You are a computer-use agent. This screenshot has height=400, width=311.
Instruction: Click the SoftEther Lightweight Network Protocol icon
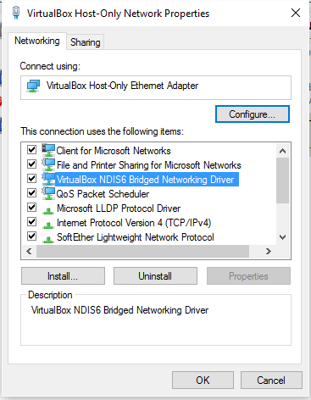48,240
